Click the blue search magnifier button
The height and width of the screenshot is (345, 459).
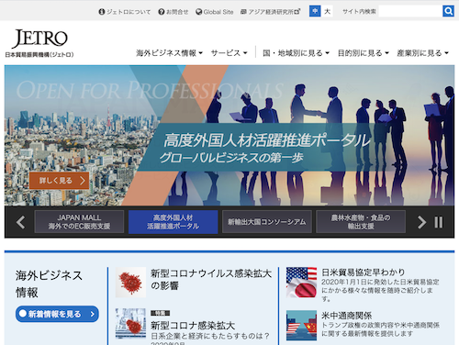448,11
